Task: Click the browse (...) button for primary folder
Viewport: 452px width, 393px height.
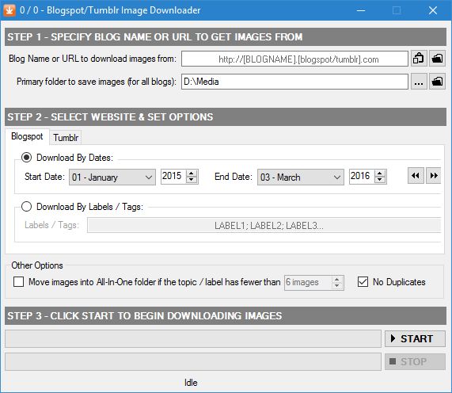Action: [419, 82]
